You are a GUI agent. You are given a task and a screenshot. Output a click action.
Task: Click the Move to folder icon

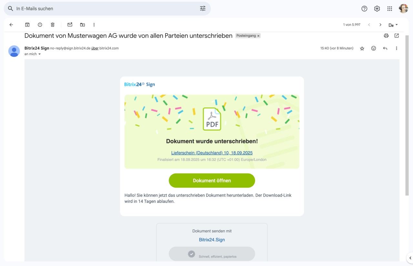click(x=83, y=25)
